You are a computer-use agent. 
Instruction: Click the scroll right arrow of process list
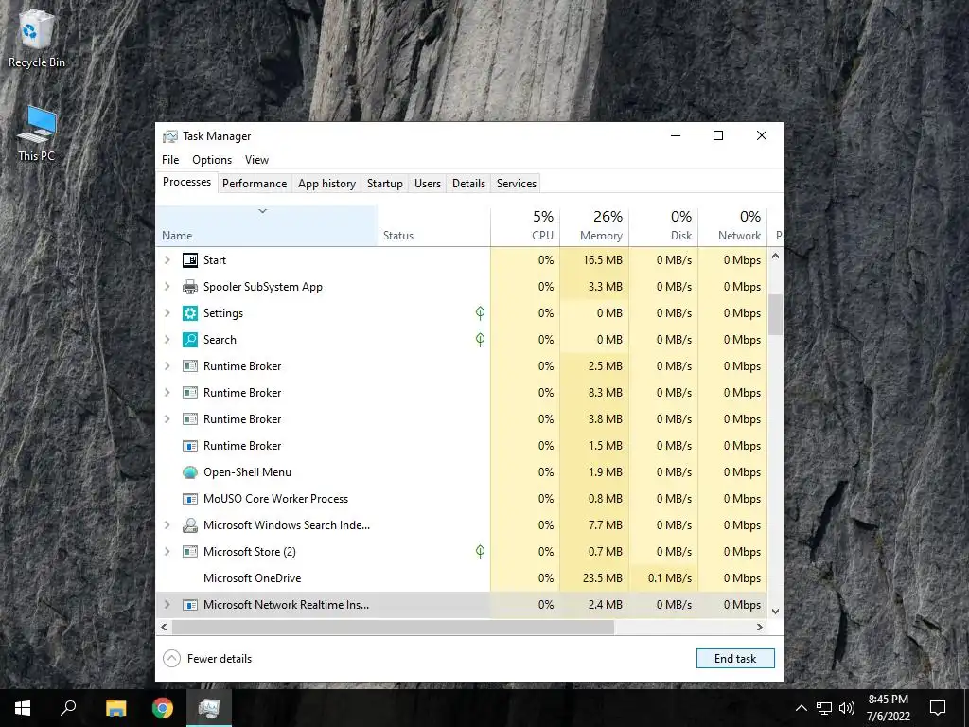[760, 627]
